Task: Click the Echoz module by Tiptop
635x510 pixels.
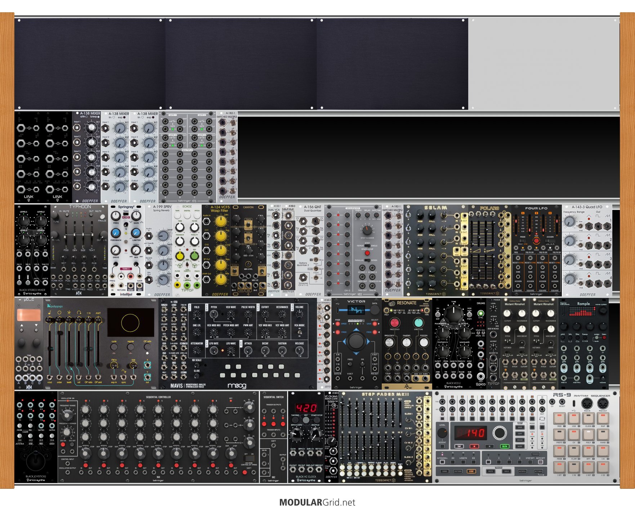Action: point(187,251)
